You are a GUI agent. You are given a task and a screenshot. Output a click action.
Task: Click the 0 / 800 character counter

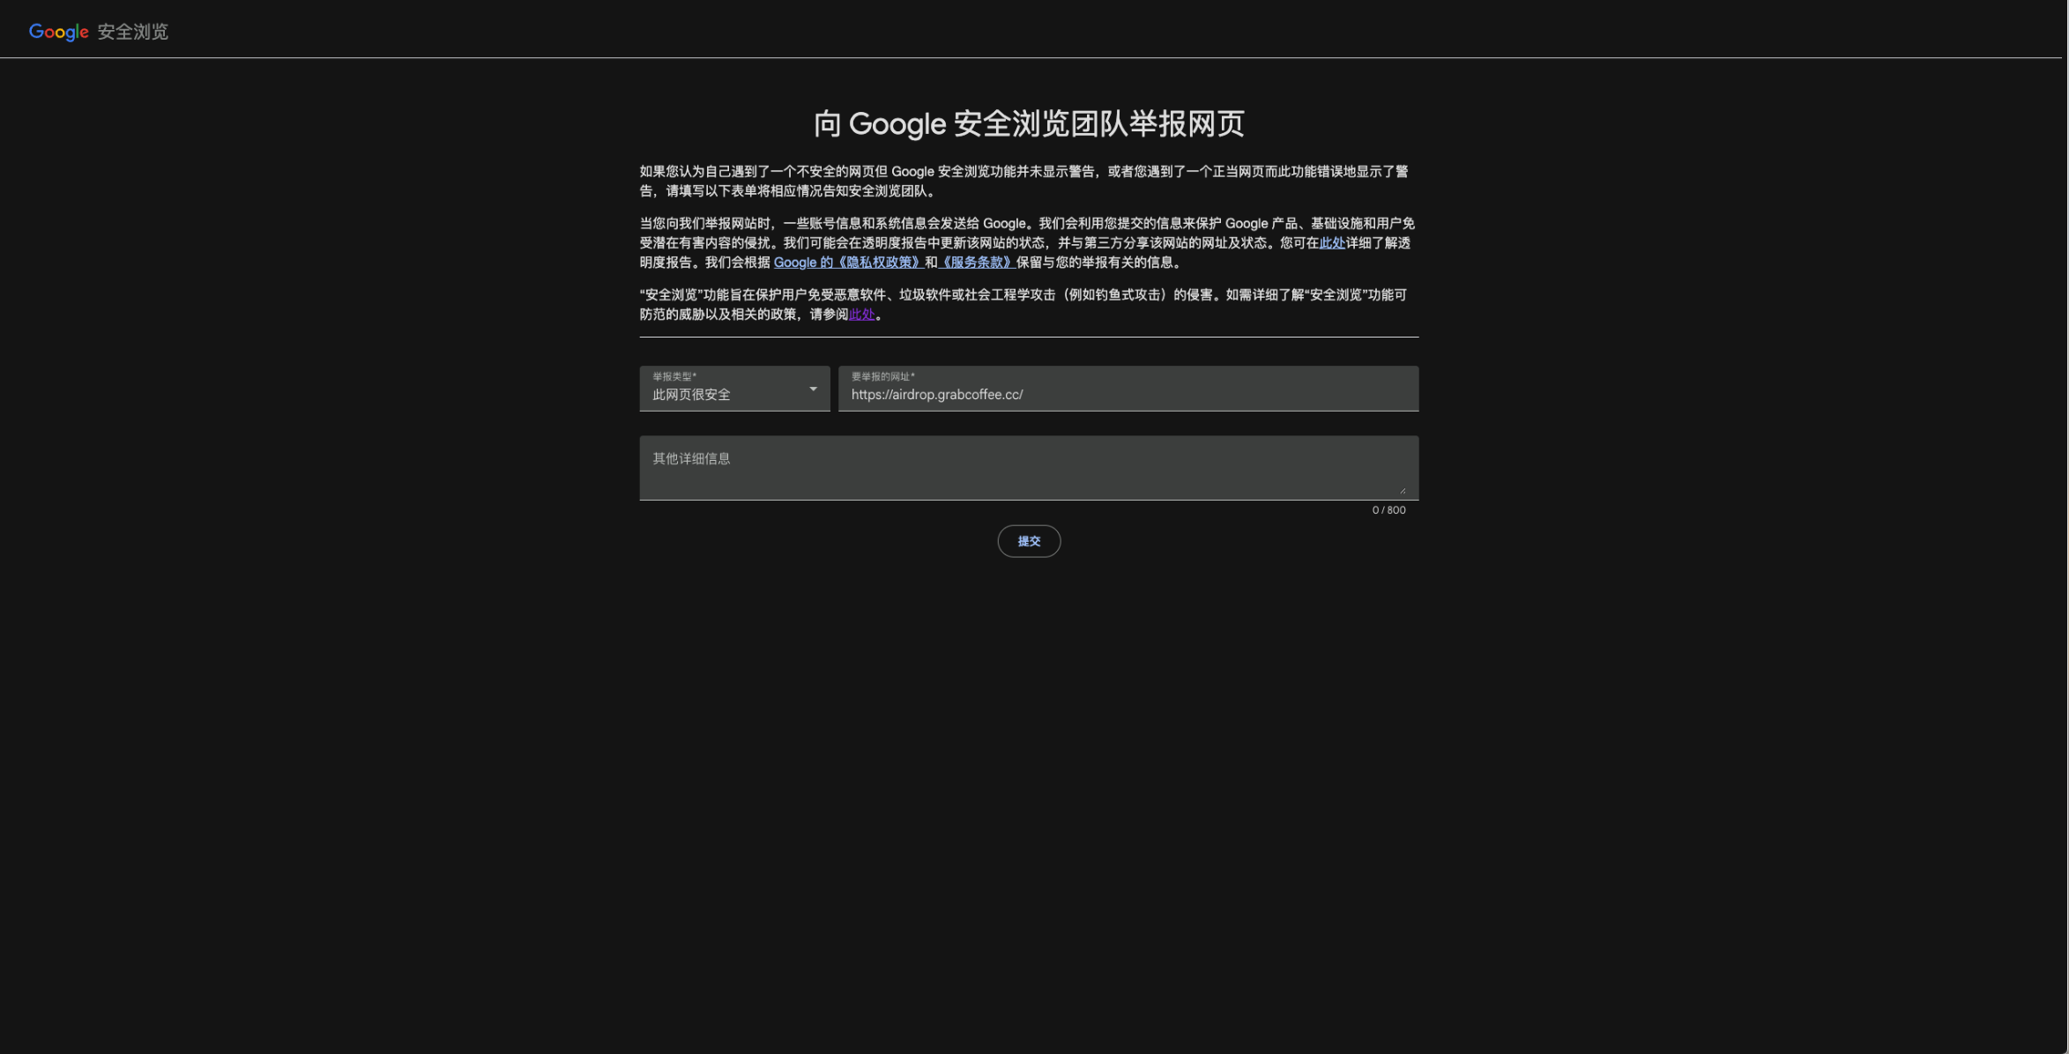tap(1388, 510)
